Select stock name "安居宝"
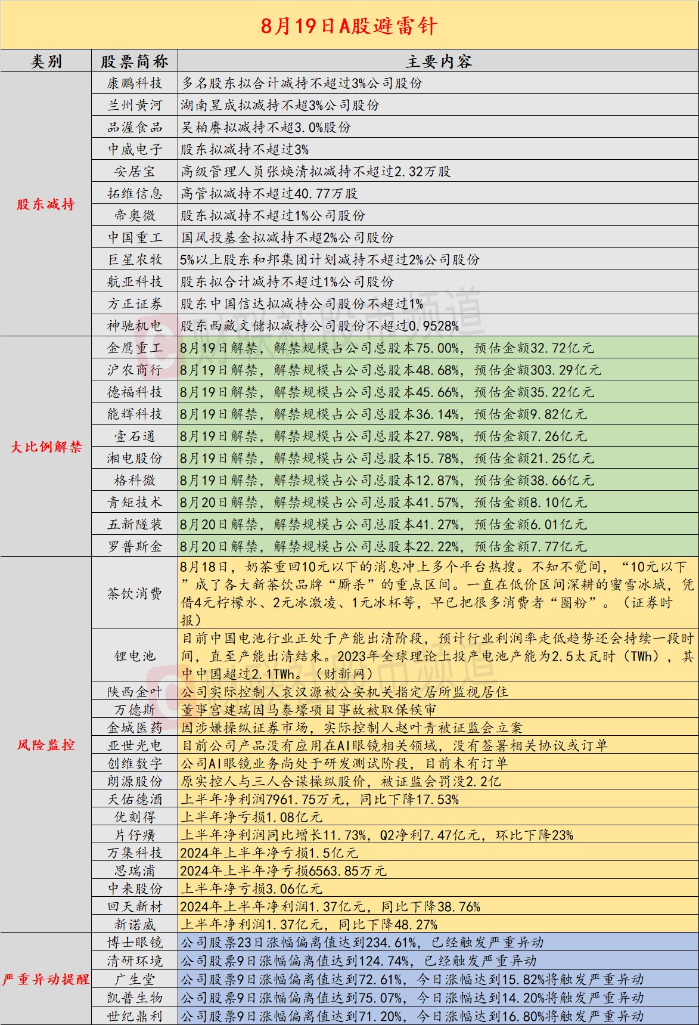This screenshot has width=699, height=1025. coord(135,171)
